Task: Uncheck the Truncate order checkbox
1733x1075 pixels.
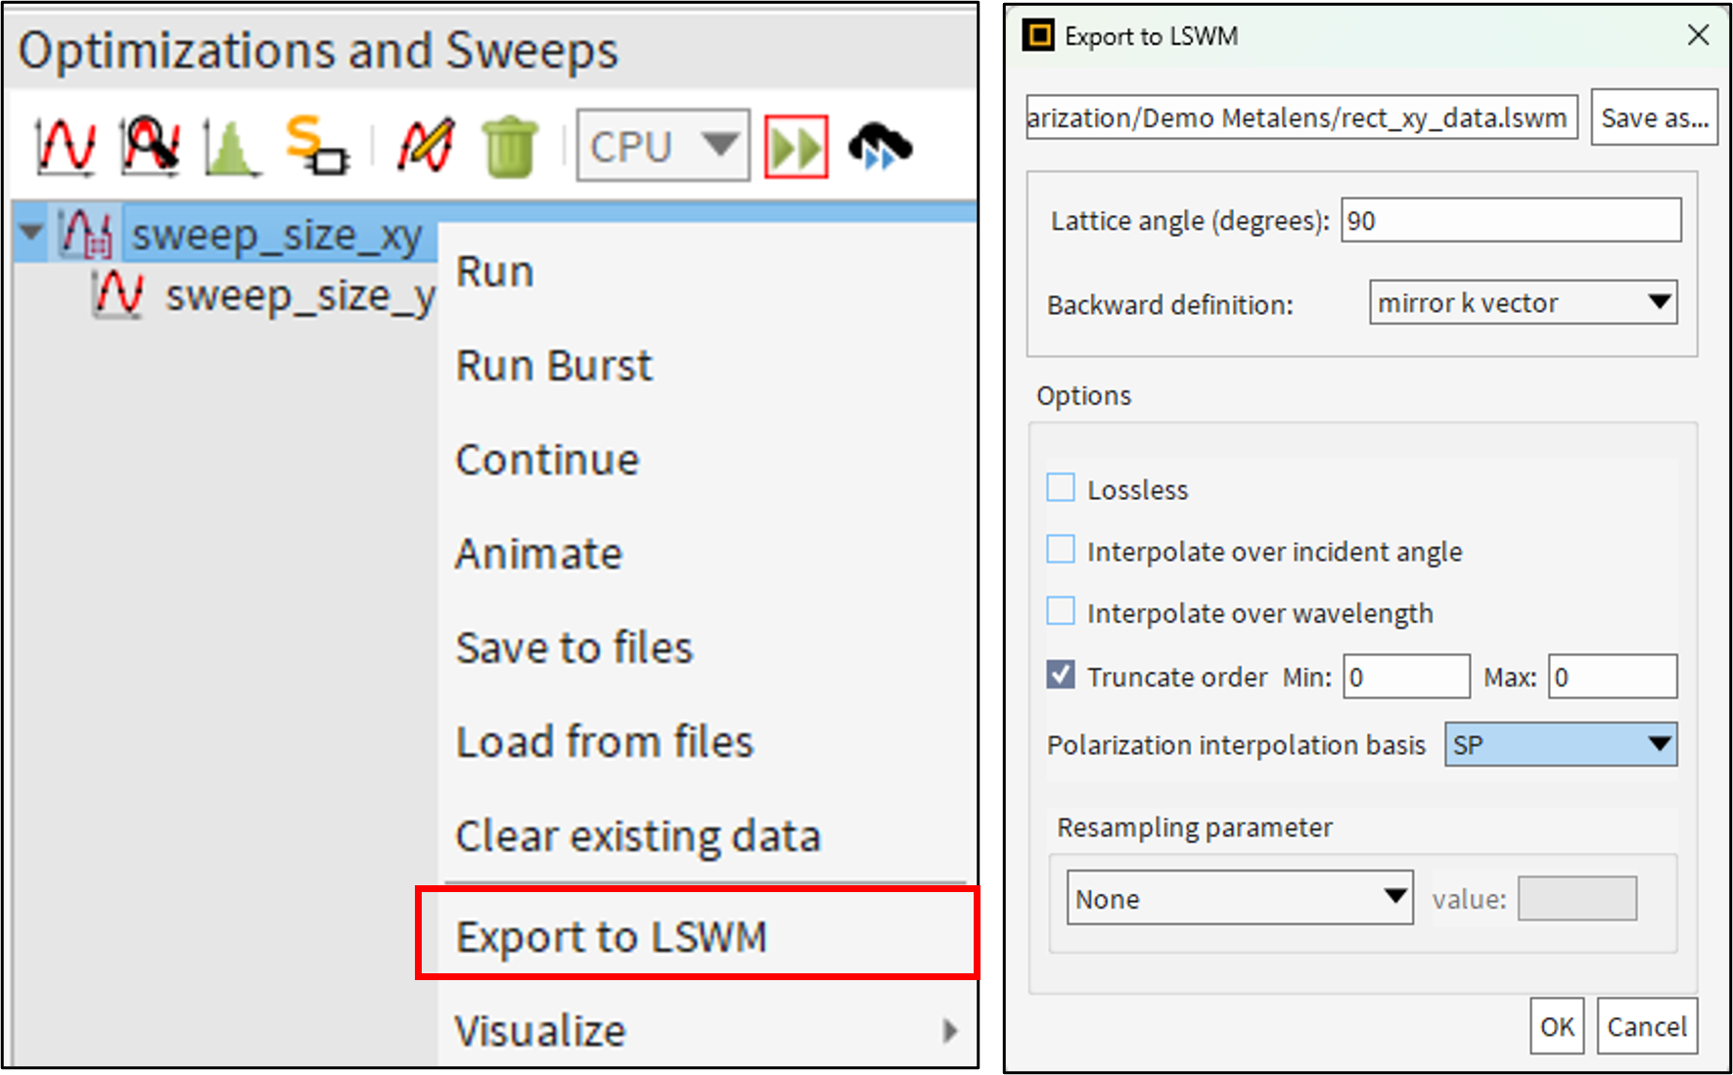Action: (x=1061, y=675)
